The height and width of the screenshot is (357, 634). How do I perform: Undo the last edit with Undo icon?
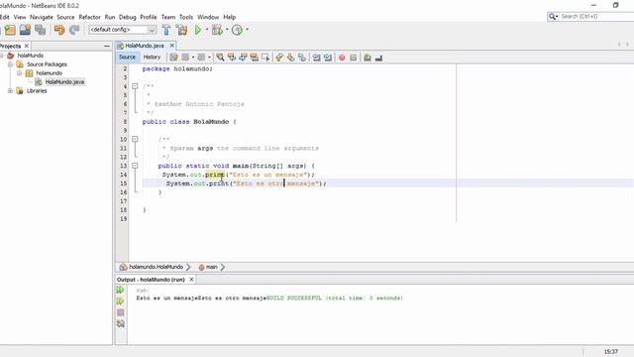coord(59,30)
